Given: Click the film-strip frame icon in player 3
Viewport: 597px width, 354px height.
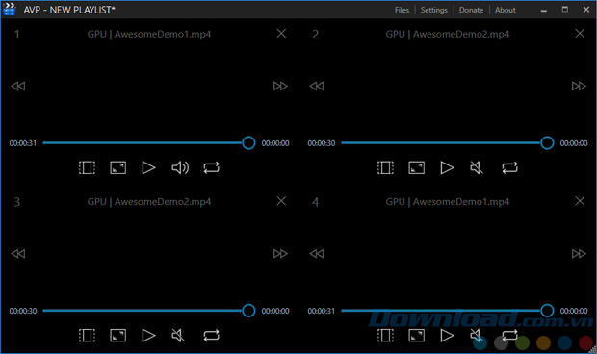Looking at the screenshot, I should pyautogui.click(x=88, y=336).
